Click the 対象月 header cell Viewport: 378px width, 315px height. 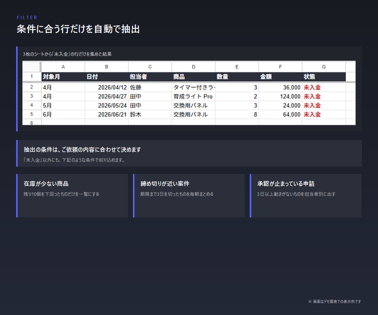pos(63,77)
